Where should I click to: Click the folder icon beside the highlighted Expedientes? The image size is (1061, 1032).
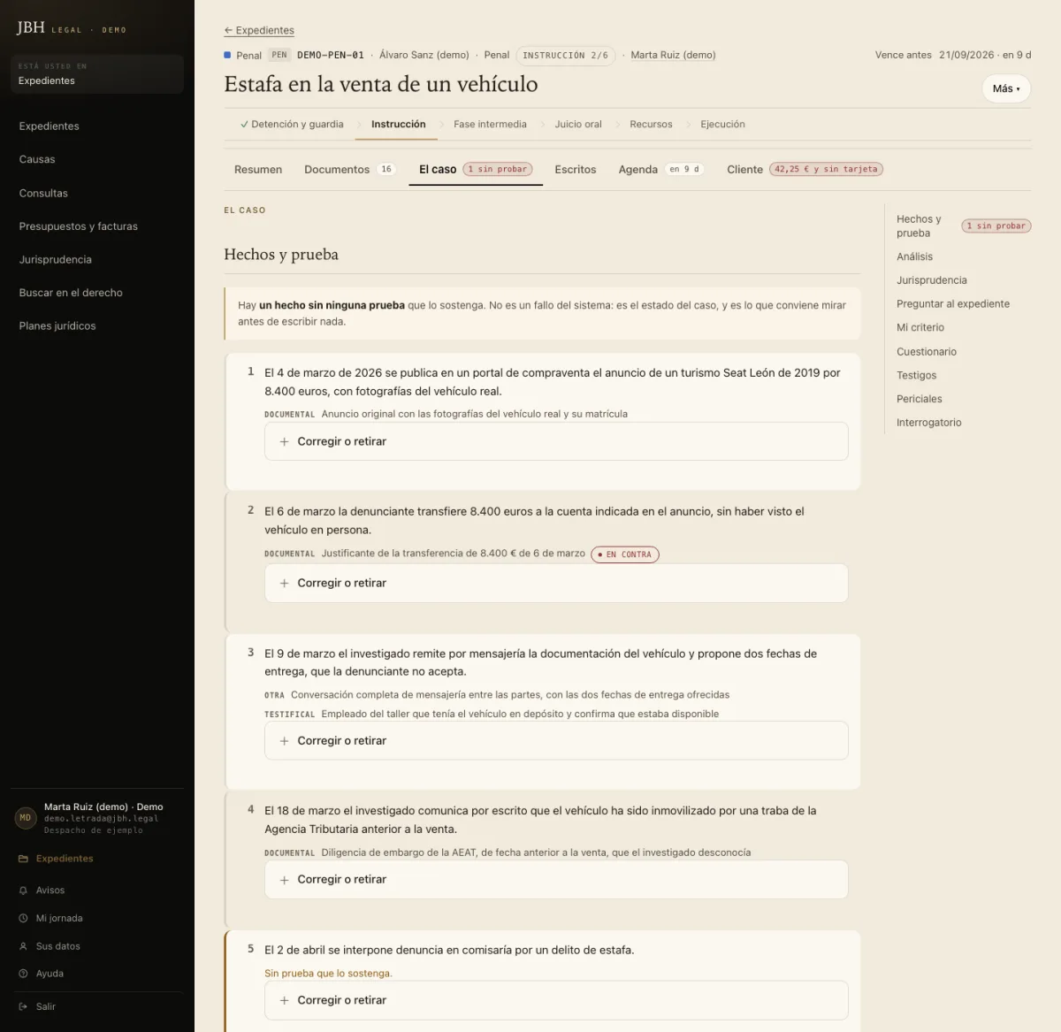coord(23,859)
